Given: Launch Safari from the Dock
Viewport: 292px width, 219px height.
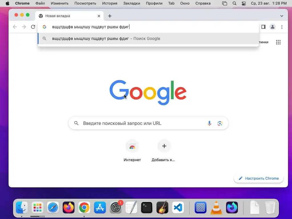Looking at the screenshot, I should click(x=53, y=207).
